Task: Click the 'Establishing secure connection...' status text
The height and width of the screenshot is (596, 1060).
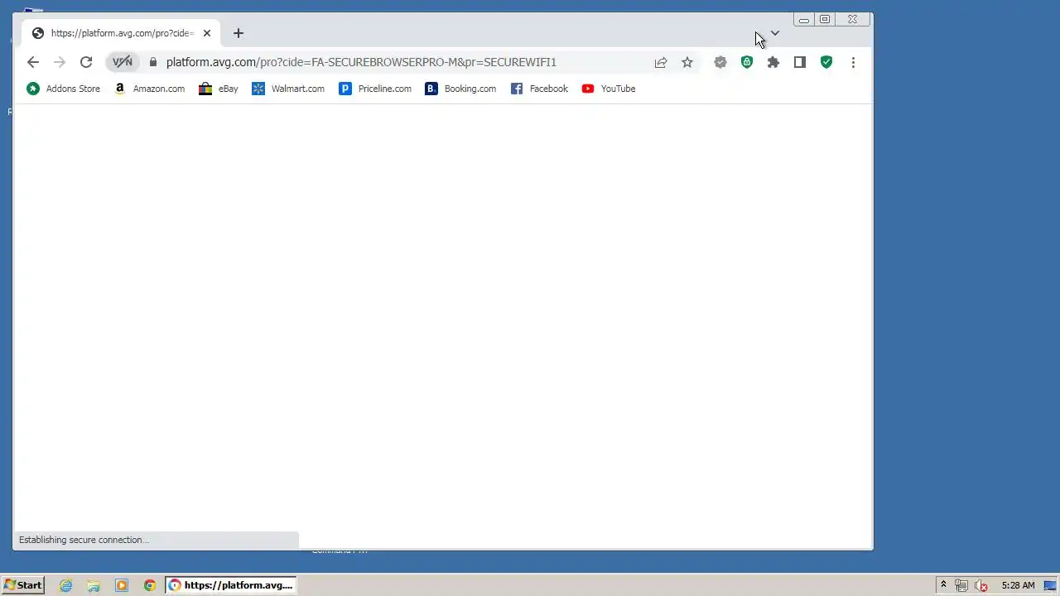Action: click(x=84, y=540)
